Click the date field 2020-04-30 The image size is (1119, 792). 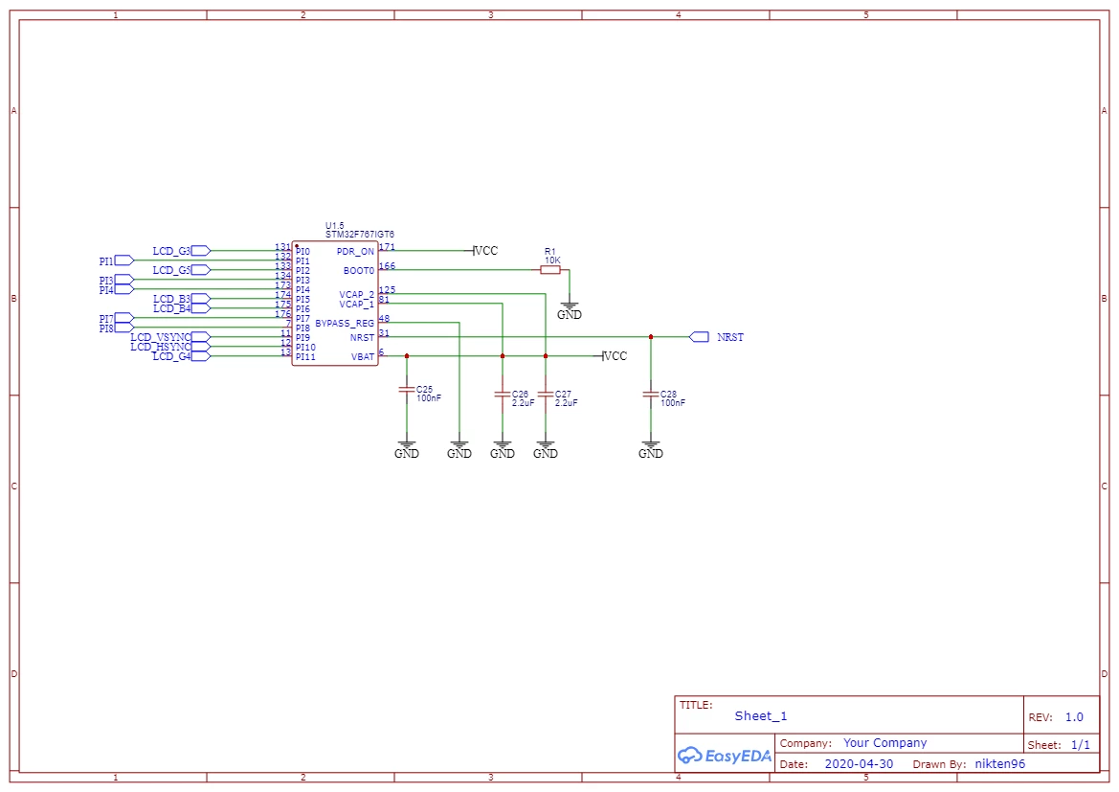click(x=859, y=763)
